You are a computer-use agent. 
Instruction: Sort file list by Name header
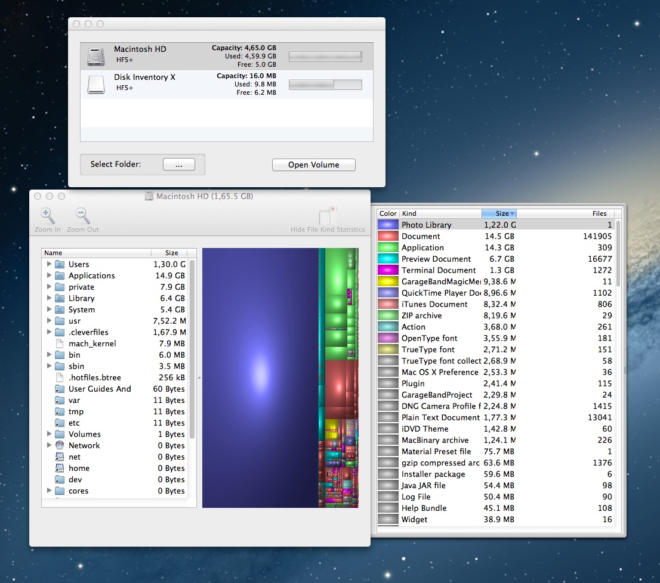pyautogui.click(x=97, y=253)
